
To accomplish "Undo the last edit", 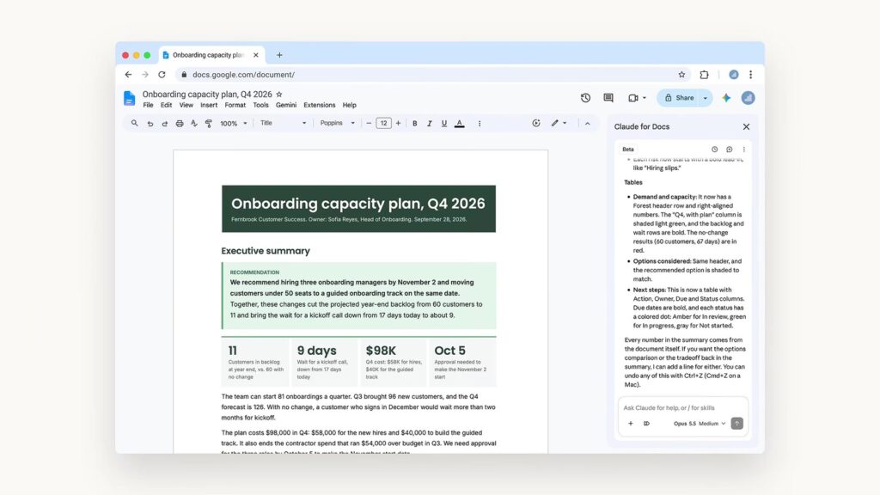I will pyautogui.click(x=150, y=124).
